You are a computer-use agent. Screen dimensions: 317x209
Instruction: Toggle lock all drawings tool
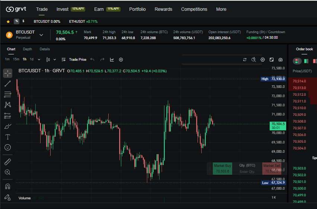coord(8,197)
